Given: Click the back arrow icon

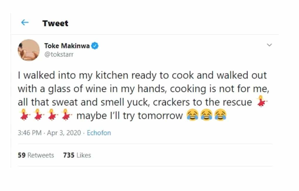Looking at the screenshot, I should click(25, 23).
